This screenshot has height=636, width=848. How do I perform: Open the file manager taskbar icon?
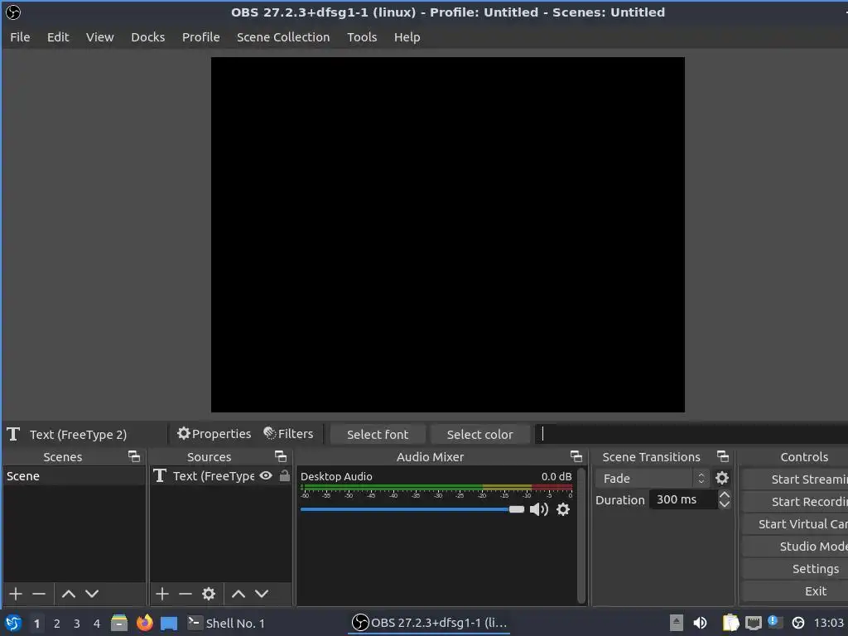click(x=119, y=623)
